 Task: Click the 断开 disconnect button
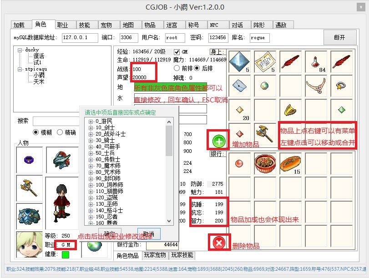[339, 37]
